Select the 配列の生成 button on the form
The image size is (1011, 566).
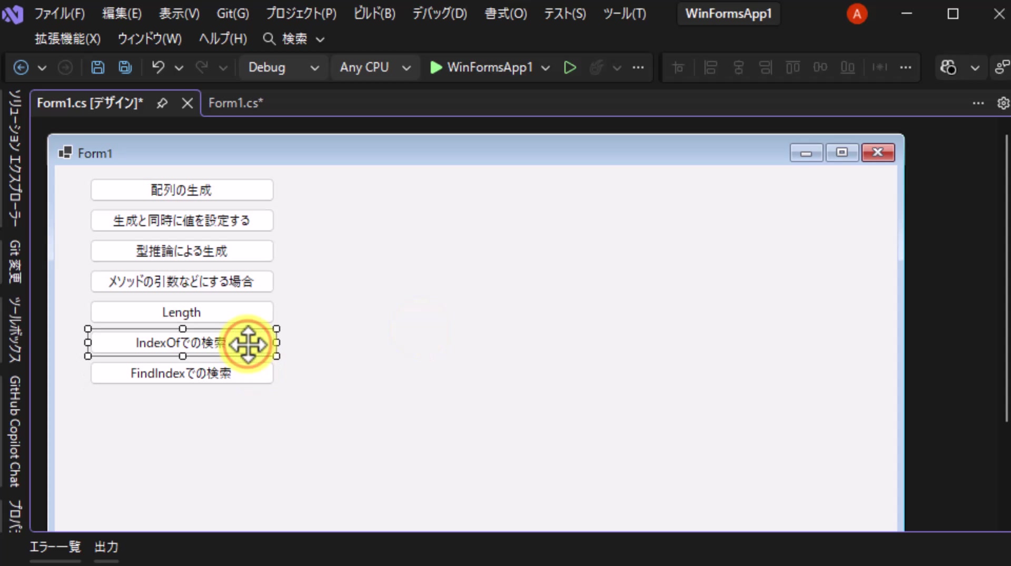pyautogui.click(x=182, y=190)
